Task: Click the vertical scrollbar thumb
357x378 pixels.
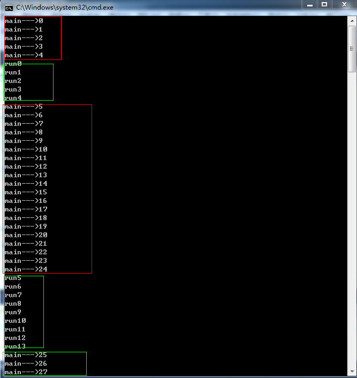Action: (x=352, y=49)
